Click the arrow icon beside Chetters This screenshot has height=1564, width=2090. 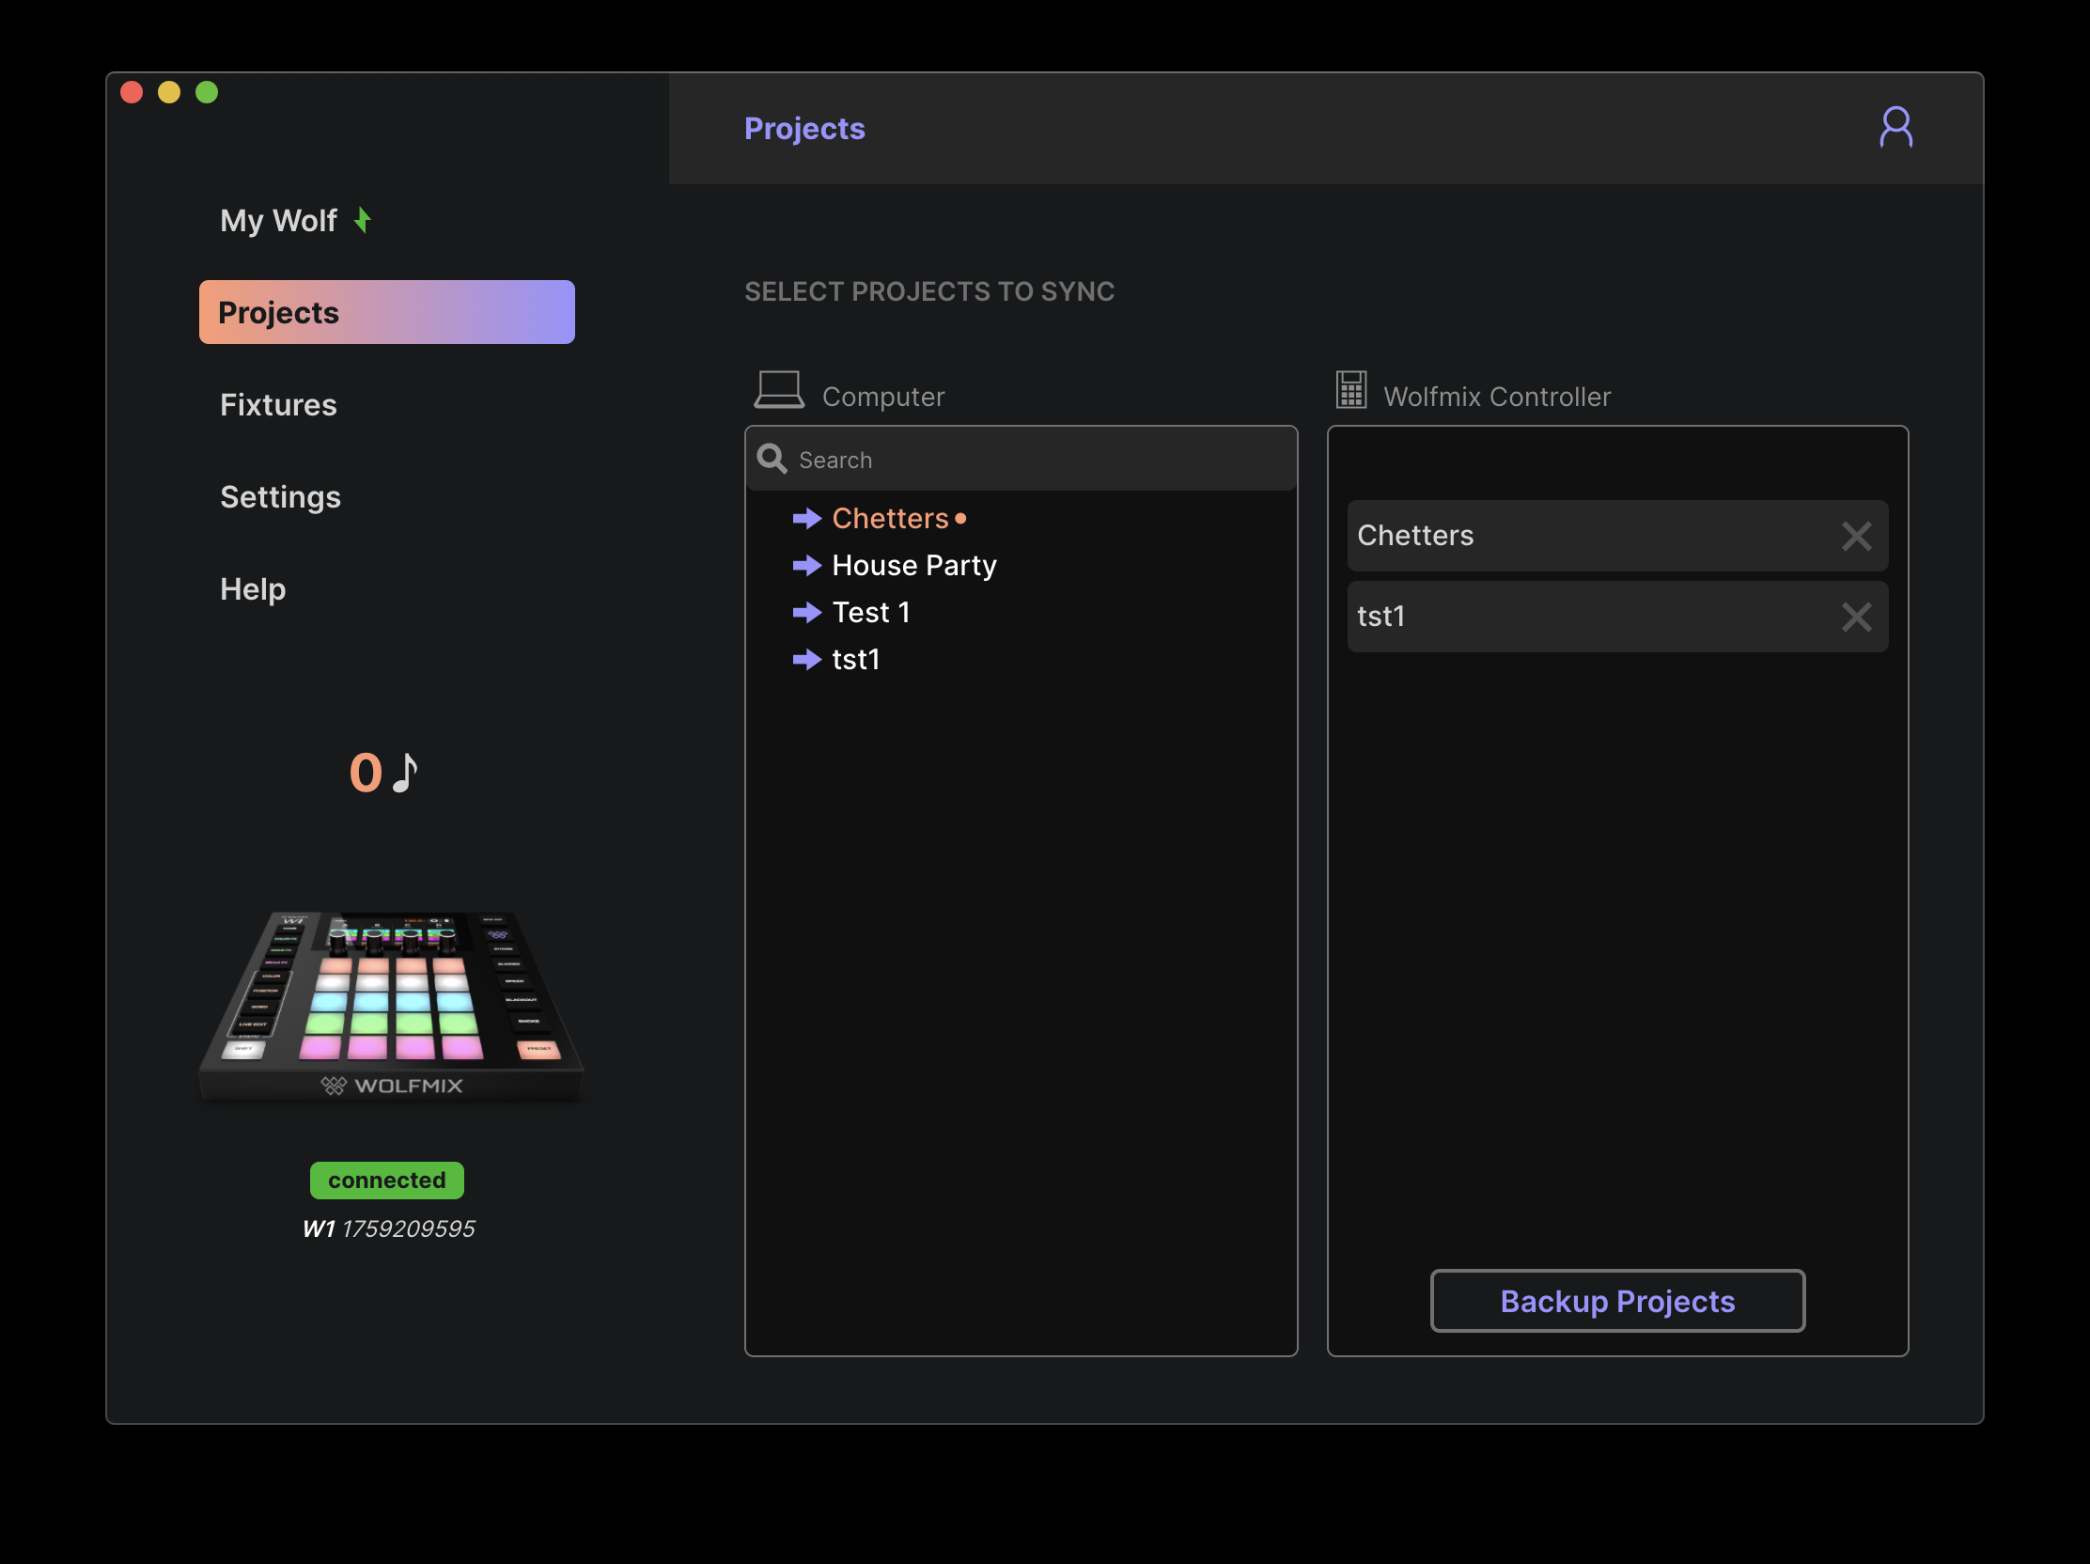click(806, 518)
